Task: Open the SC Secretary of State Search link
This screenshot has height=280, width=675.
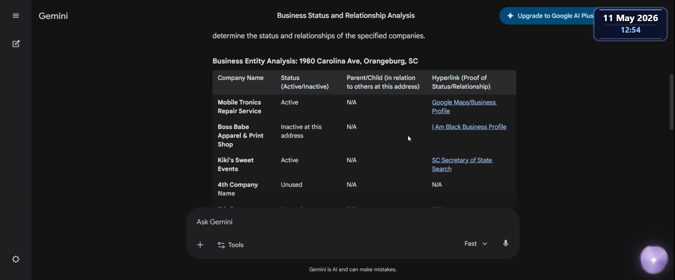Action: pyautogui.click(x=462, y=165)
